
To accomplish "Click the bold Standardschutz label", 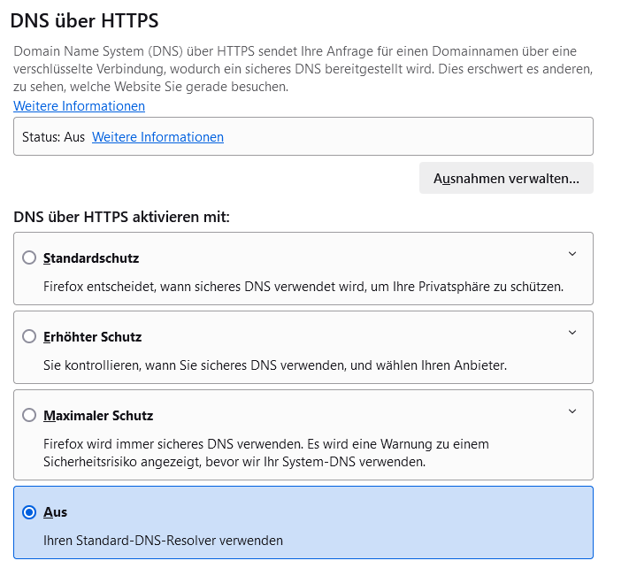I will point(91,257).
